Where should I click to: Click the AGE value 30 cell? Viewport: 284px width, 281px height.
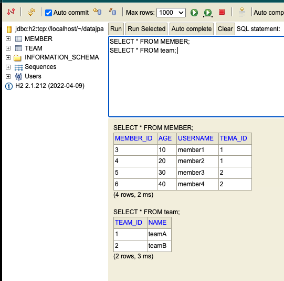tap(167, 173)
